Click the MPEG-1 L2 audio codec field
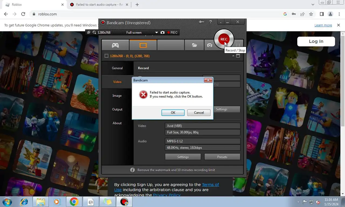The image size is (345, 207). tap(202, 141)
